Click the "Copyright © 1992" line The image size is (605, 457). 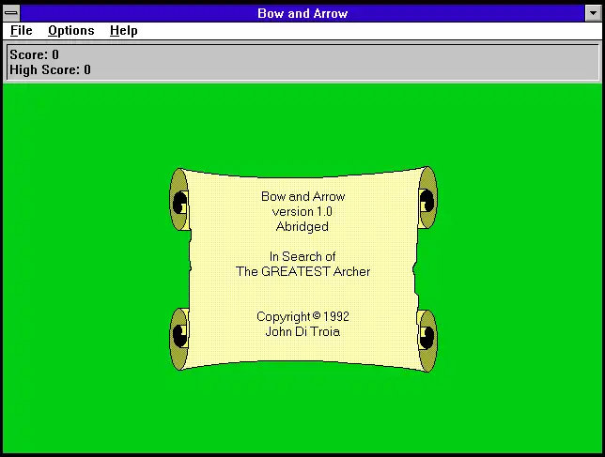(302, 317)
